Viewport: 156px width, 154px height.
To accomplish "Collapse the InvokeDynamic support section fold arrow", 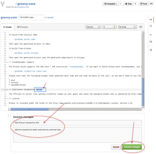I will (x=7, y=62).
